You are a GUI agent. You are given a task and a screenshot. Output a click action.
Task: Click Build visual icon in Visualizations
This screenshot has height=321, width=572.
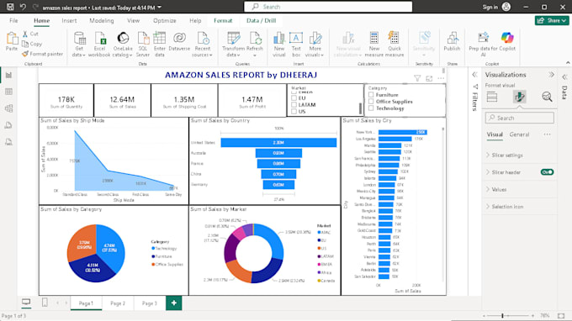(492, 97)
